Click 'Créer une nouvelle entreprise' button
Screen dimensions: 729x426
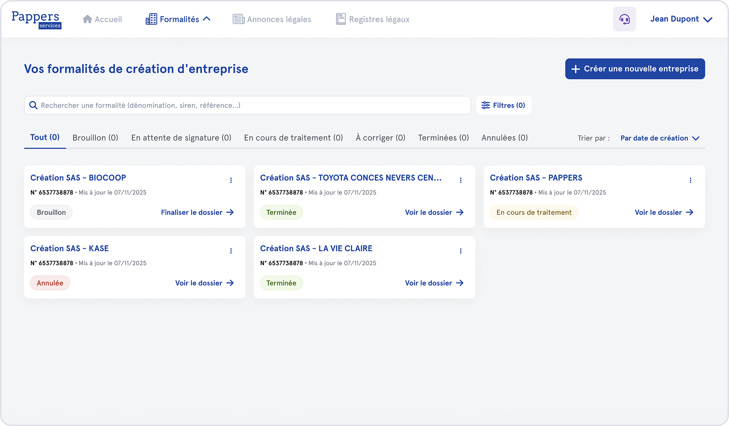[x=635, y=69]
